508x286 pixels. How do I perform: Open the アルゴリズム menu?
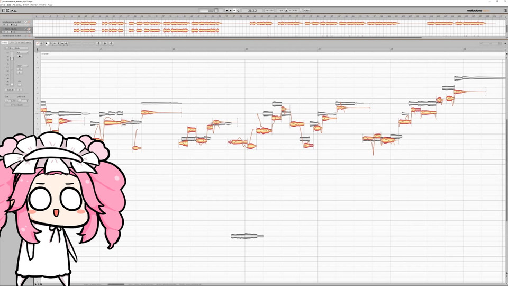pyautogui.click(x=17, y=5)
